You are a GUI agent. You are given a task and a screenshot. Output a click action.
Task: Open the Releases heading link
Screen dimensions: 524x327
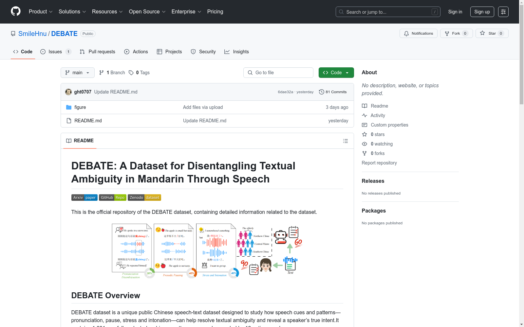pos(373,181)
